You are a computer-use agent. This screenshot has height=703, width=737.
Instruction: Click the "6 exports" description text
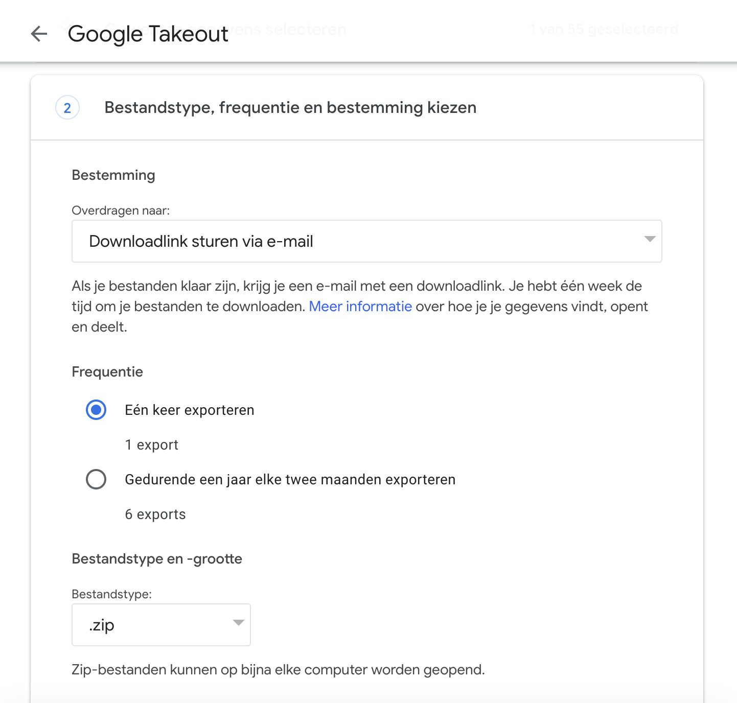click(x=155, y=514)
